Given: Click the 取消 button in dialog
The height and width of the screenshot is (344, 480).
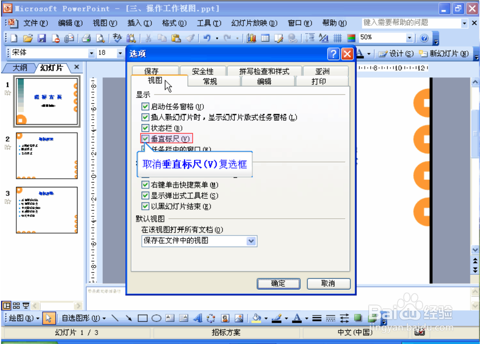Looking at the screenshot, I should (328, 284).
